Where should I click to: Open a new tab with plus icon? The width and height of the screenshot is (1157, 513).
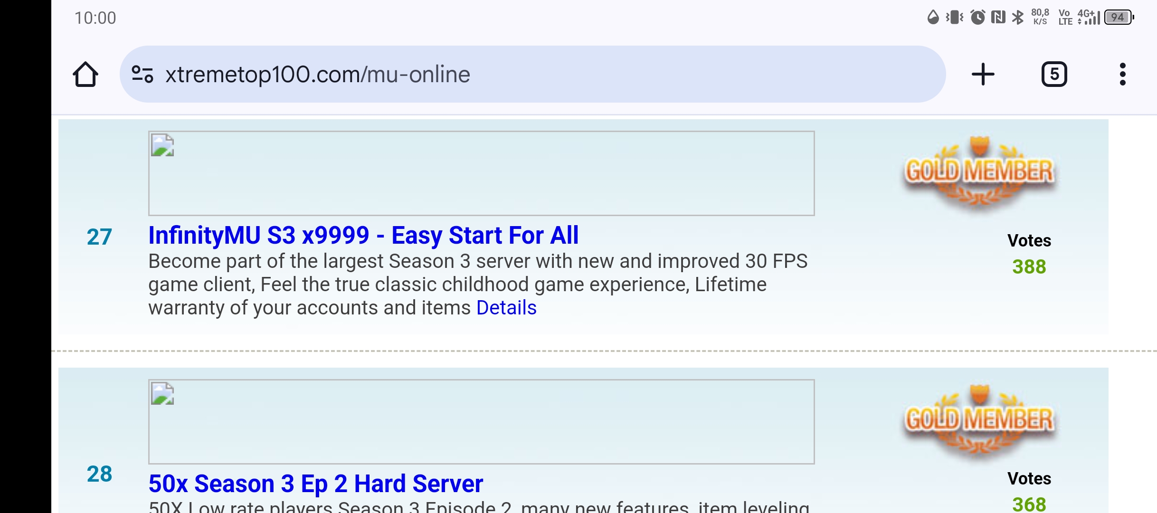point(983,74)
